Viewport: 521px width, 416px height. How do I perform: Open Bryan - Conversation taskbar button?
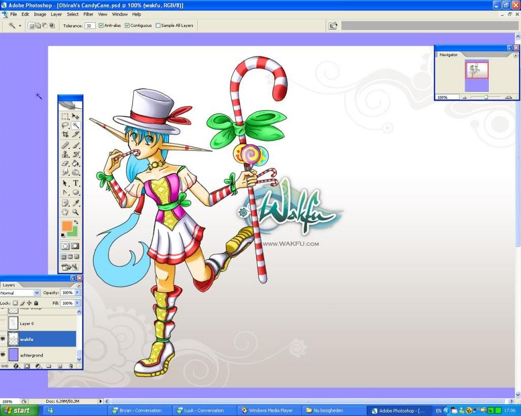point(140,410)
